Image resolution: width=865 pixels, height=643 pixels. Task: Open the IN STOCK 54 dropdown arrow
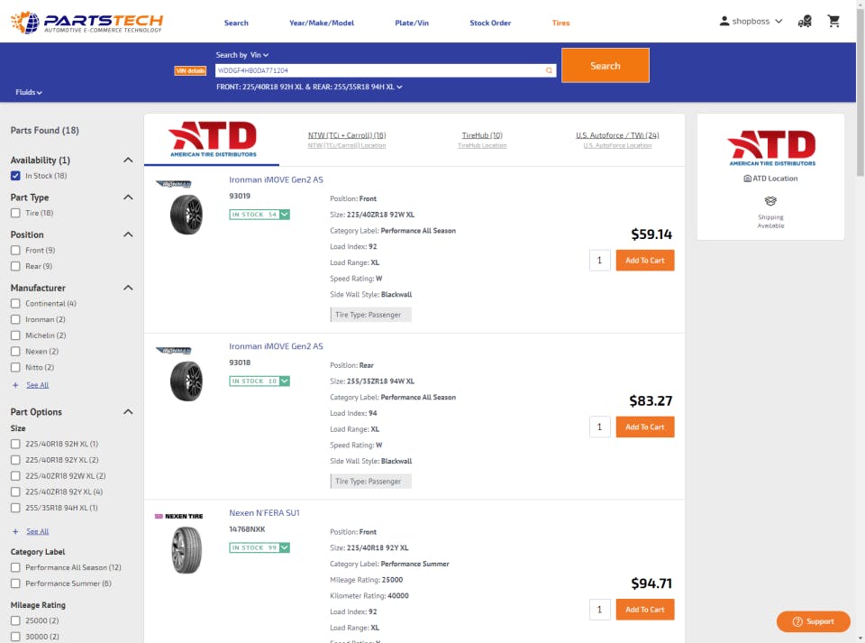pyautogui.click(x=285, y=214)
